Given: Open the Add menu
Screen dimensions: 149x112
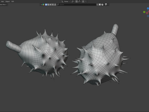Looking at the screenshot, I should [2, 2].
